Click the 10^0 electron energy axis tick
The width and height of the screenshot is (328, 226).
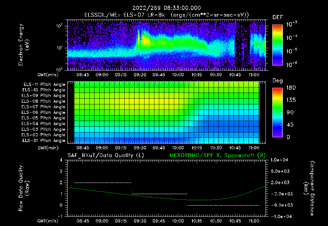(x=59, y=69)
